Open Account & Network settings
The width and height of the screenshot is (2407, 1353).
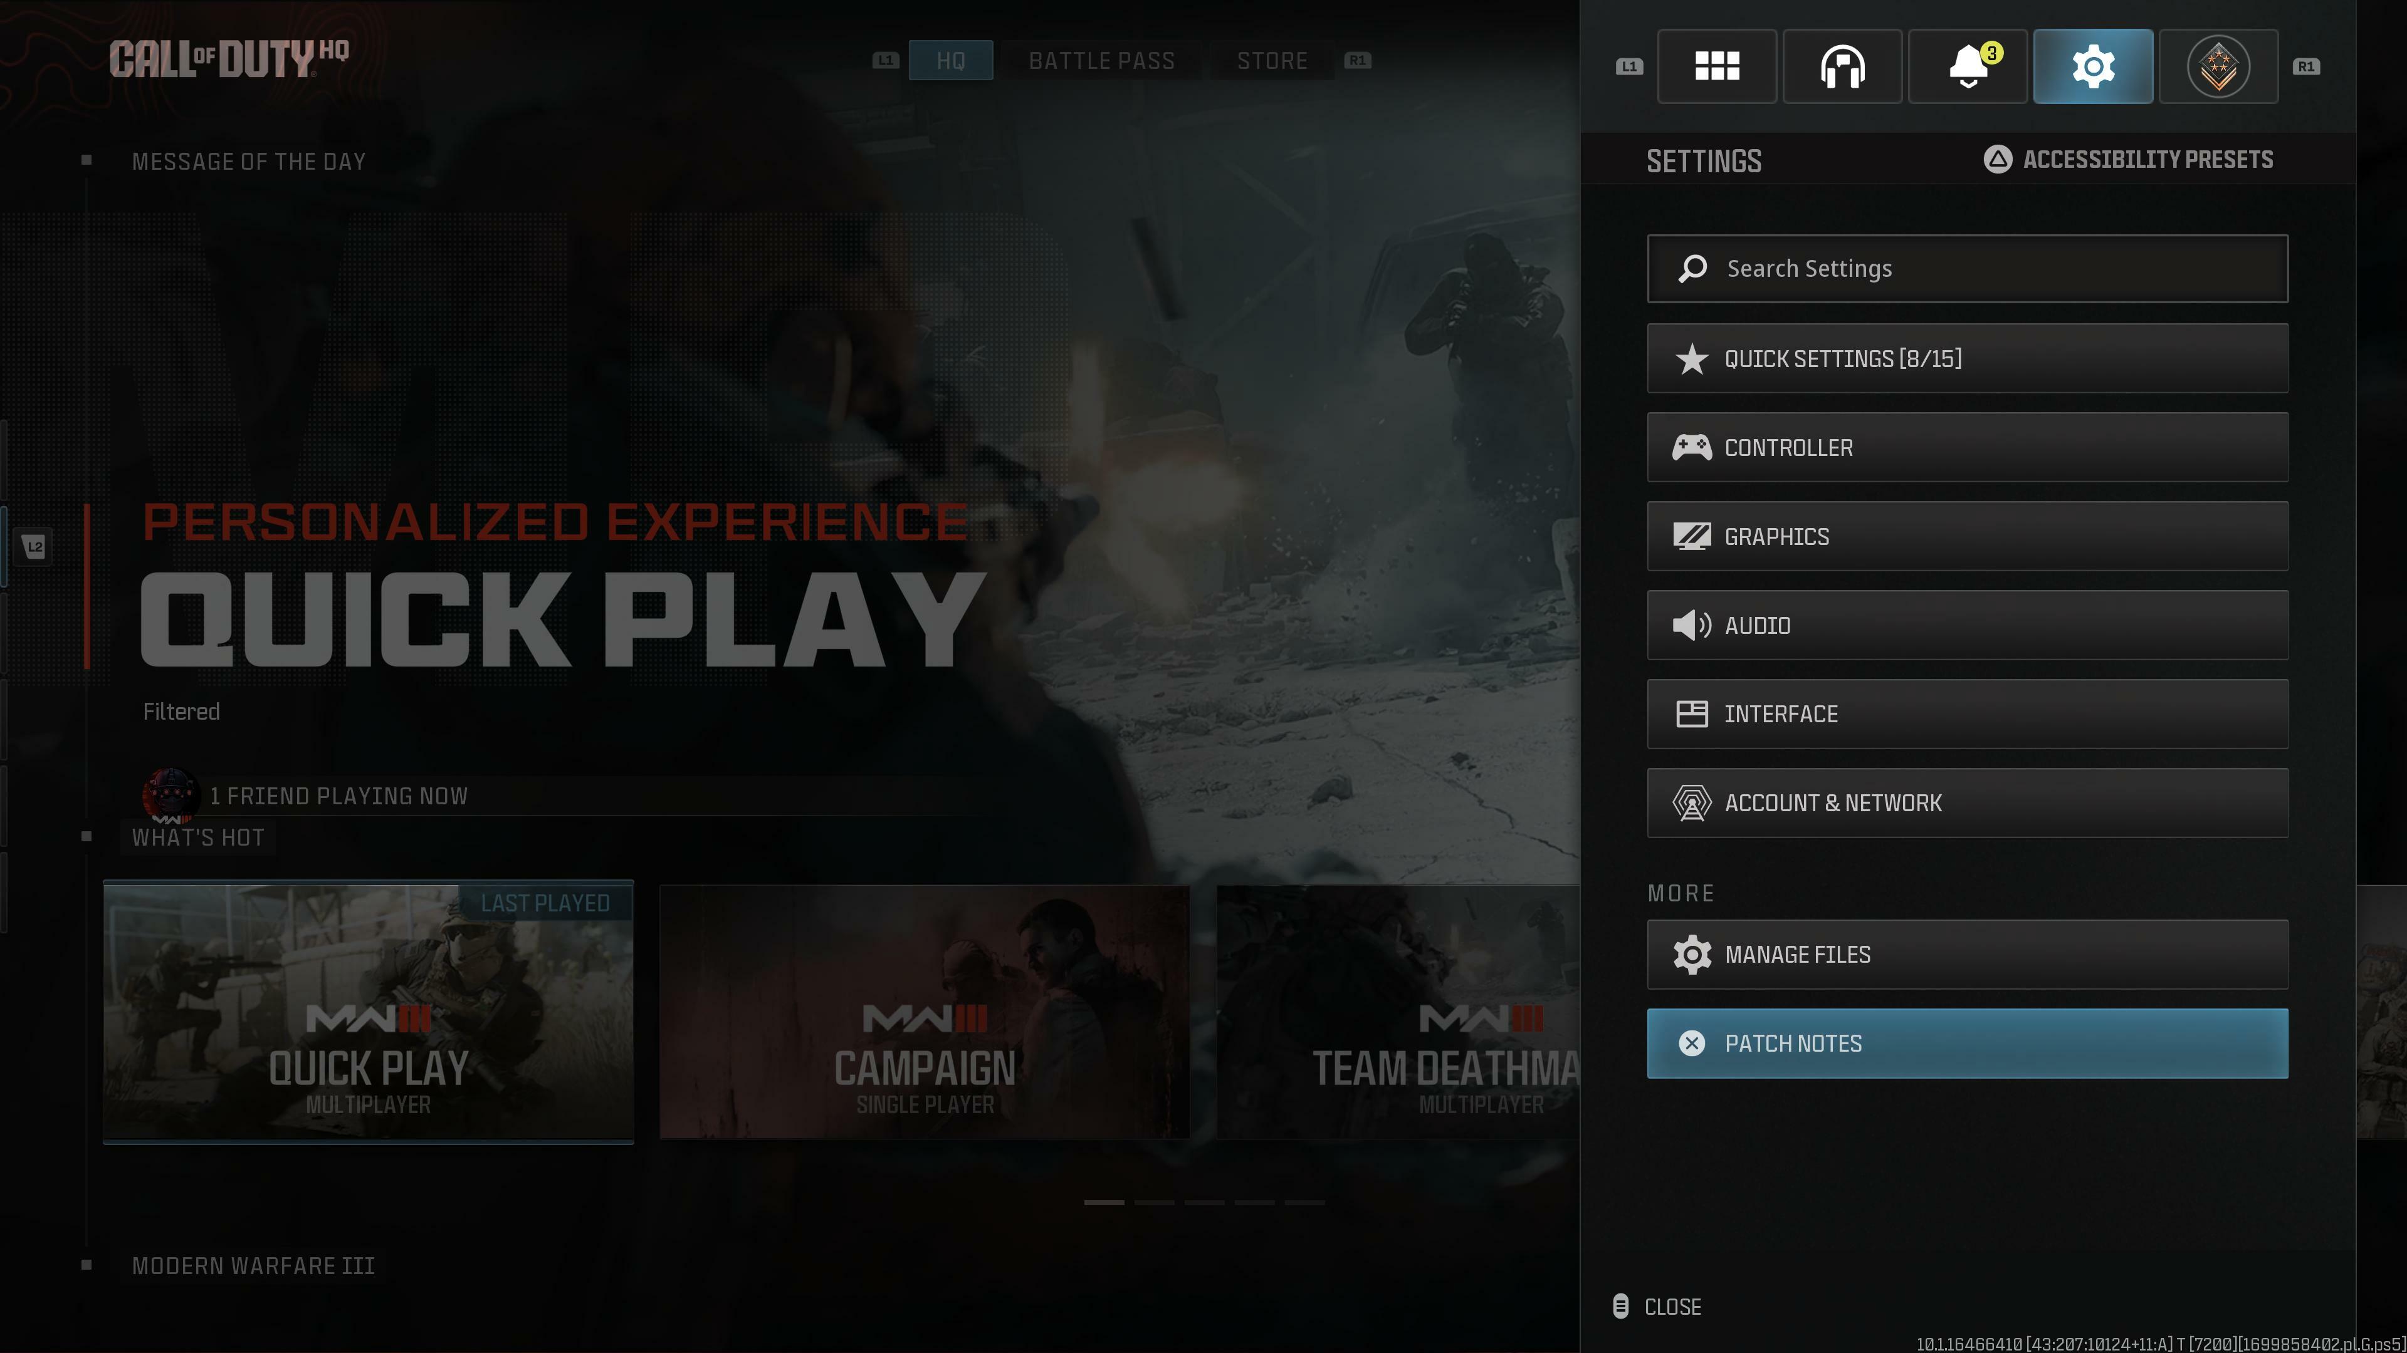[x=1967, y=803]
